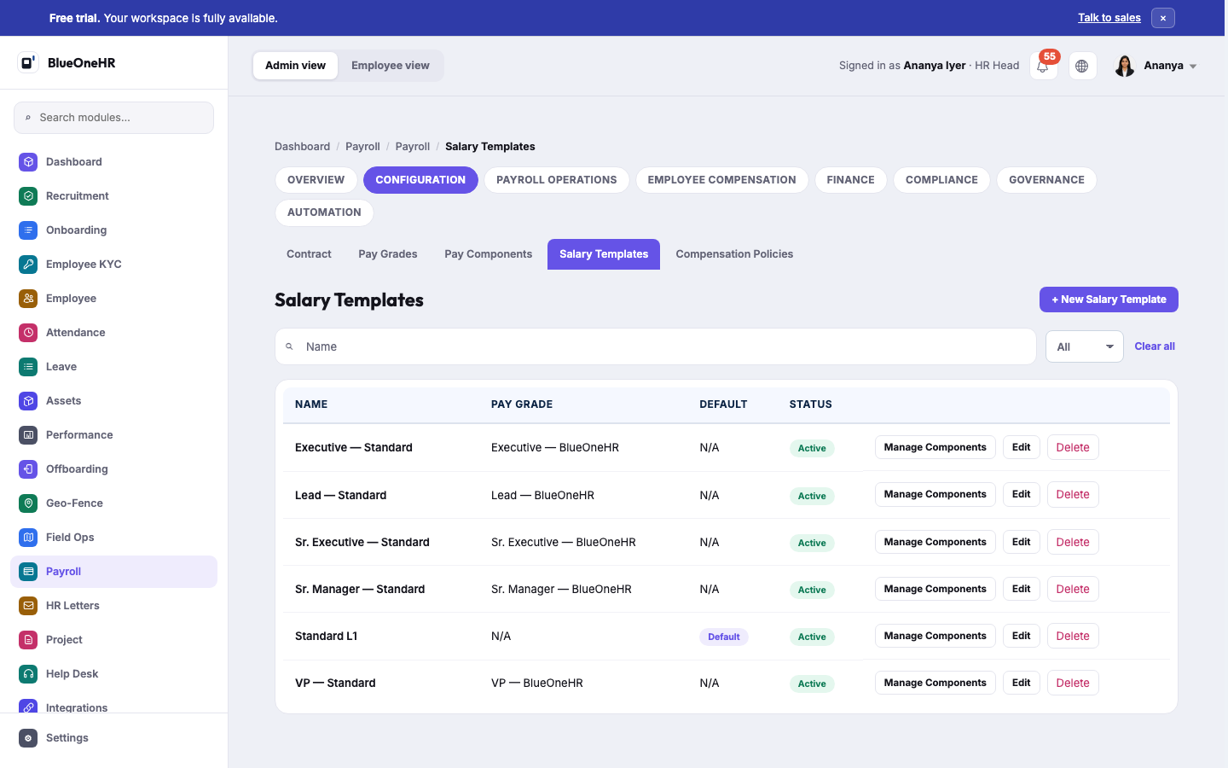
Task: Click the Offboarding sidebar icon
Action: coord(28,469)
